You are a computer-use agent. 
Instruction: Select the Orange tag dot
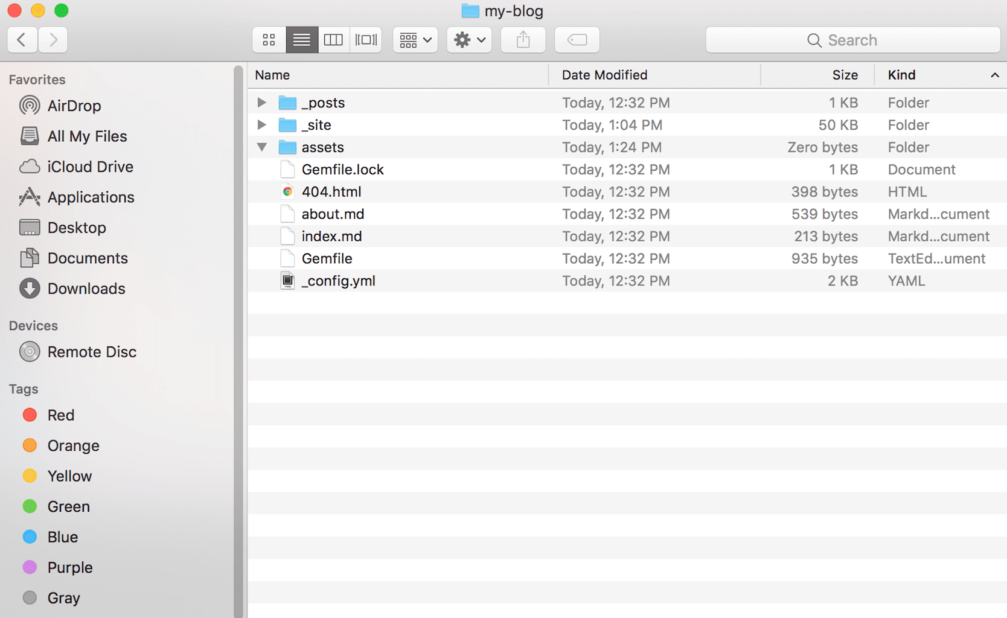coord(30,445)
